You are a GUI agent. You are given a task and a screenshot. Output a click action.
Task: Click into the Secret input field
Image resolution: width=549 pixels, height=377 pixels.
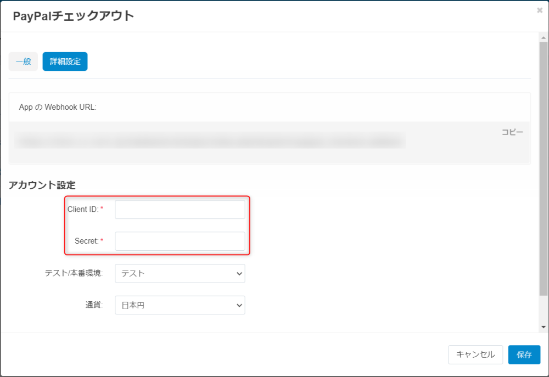click(x=180, y=241)
